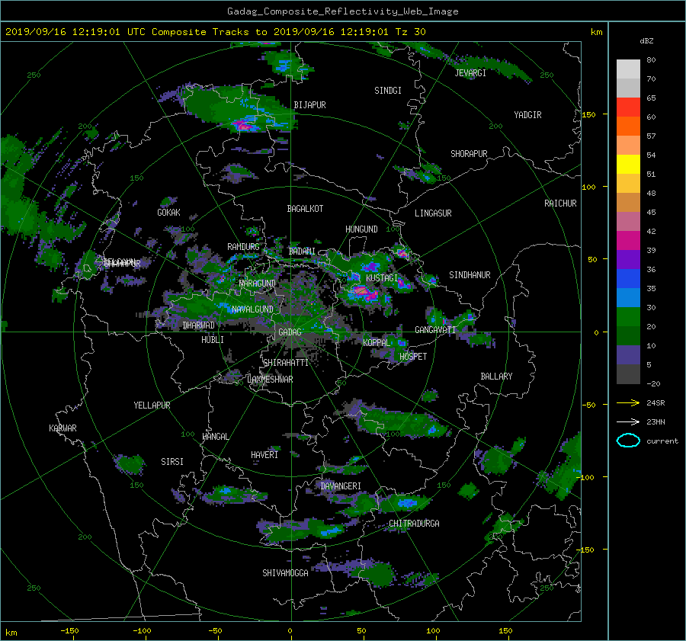Pick the light blue 30-35 dBZ legend swatch
The image size is (686, 641).
628,297
